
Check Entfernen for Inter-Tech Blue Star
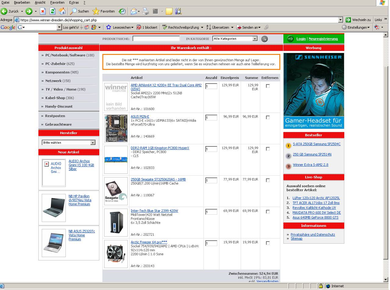tap(268, 212)
